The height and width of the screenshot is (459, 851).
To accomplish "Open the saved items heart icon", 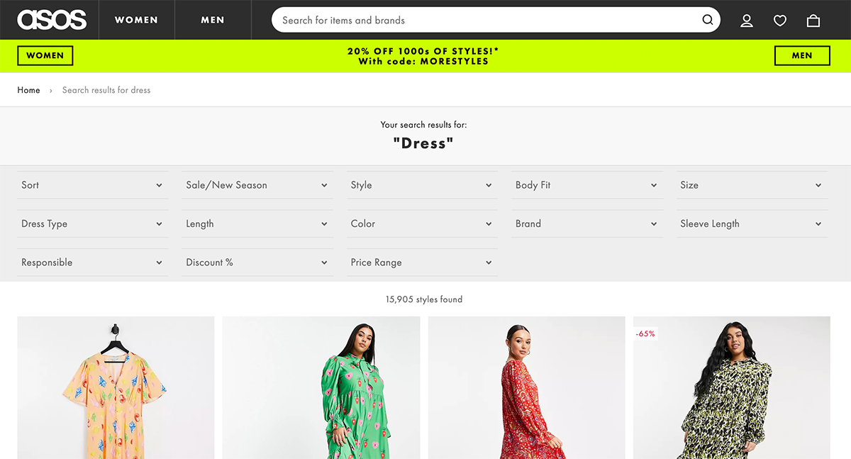I will click(779, 20).
